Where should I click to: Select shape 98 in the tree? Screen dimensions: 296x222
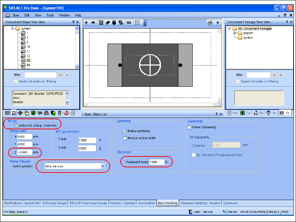coord(28,65)
